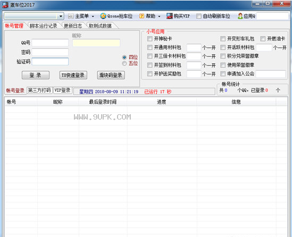Check the 开神秘卡 option
Viewport: 292px width, 237px height.
click(x=150, y=39)
